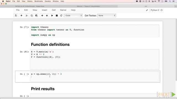Open Safari's Window menu
Image resolution: width=177 pixels, height=99 pixels.
click(56, 1)
